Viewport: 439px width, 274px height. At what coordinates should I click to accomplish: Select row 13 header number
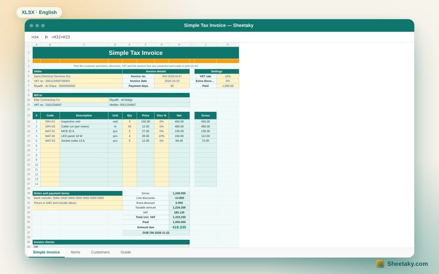pos(29,115)
